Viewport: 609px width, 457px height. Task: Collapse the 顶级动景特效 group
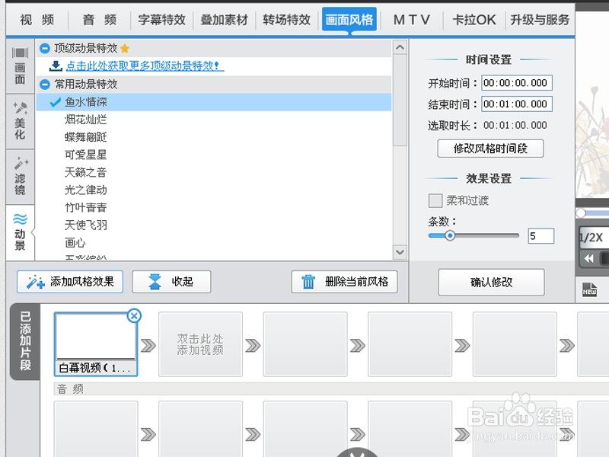(45, 49)
